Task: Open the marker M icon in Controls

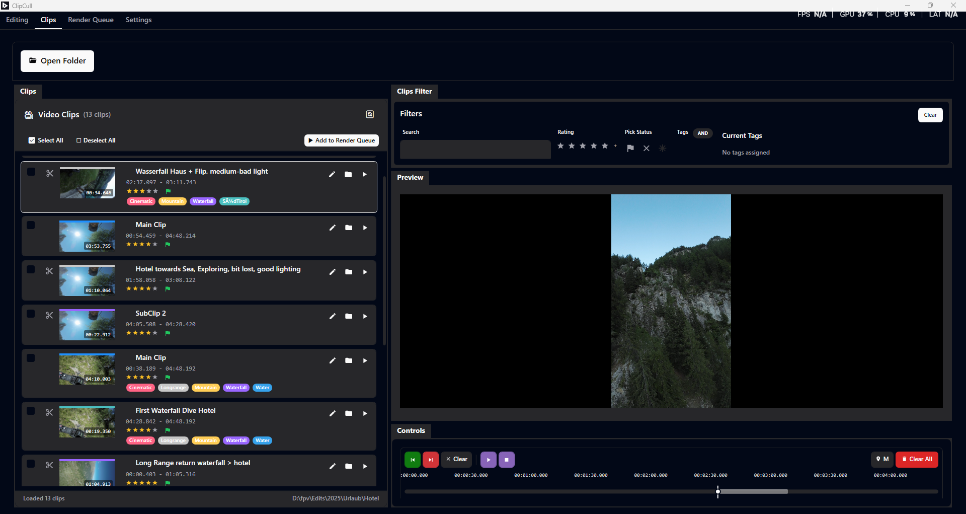Action: tap(882, 459)
